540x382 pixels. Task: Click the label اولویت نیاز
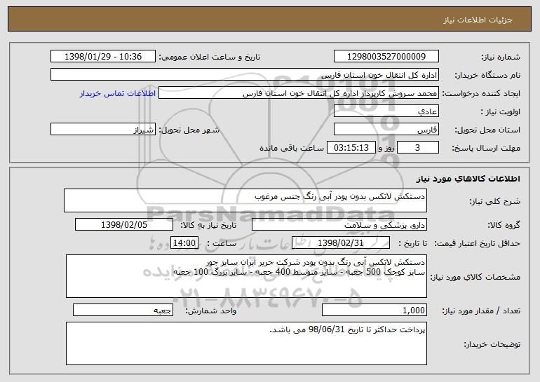click(501, 112)
